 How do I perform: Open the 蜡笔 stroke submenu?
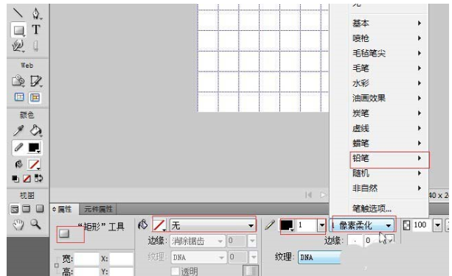tap(389, 143)
